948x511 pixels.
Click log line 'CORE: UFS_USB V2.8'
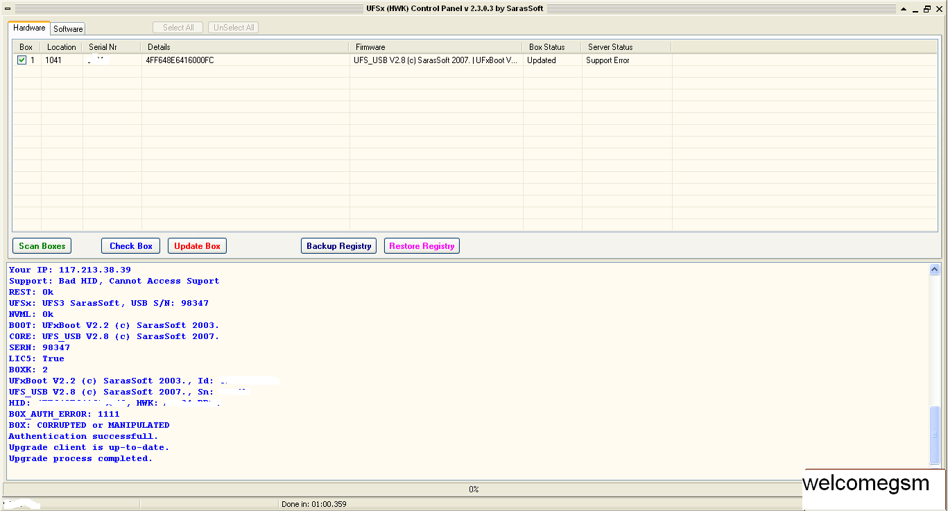(x=114, y=336)
